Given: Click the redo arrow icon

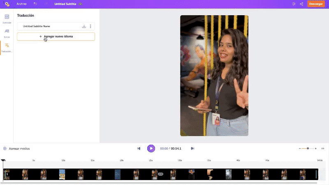Looking at the screenshot, I should (x=46, y=4).
